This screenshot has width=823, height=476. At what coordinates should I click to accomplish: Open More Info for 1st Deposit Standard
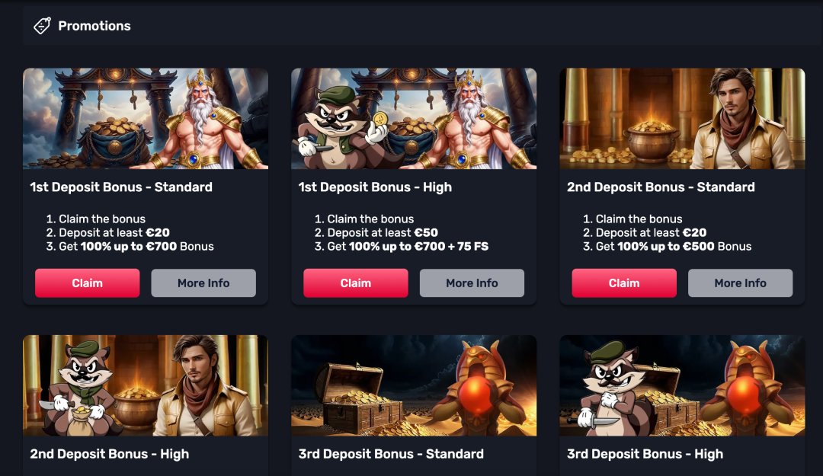point(203,283)
